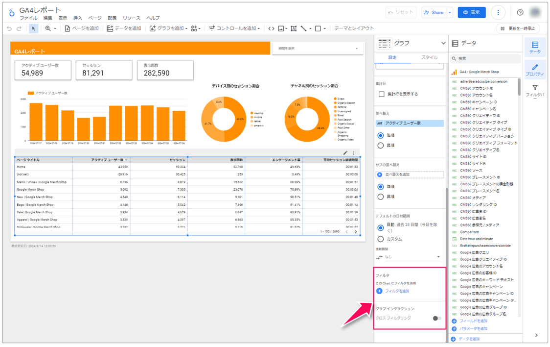Screen dimensions: 550x347
Task: Click the data panel 検索 field
Action: point(486,59)
